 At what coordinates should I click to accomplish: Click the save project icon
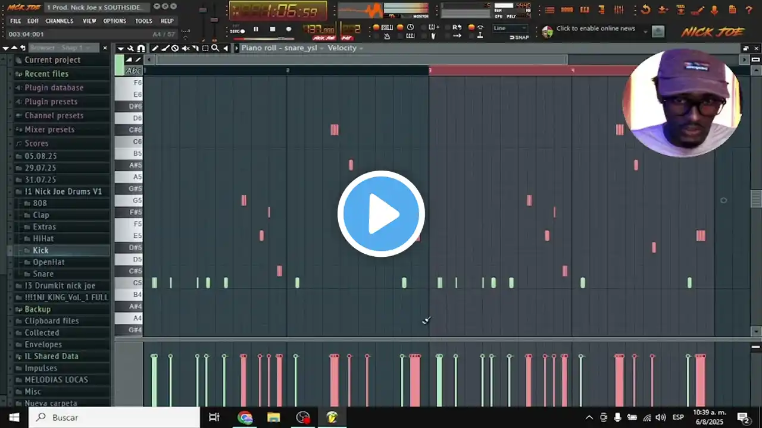pos(663,10)
